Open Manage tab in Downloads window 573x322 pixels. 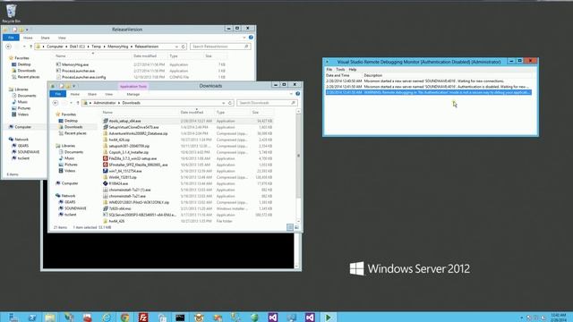coord(133,94)
